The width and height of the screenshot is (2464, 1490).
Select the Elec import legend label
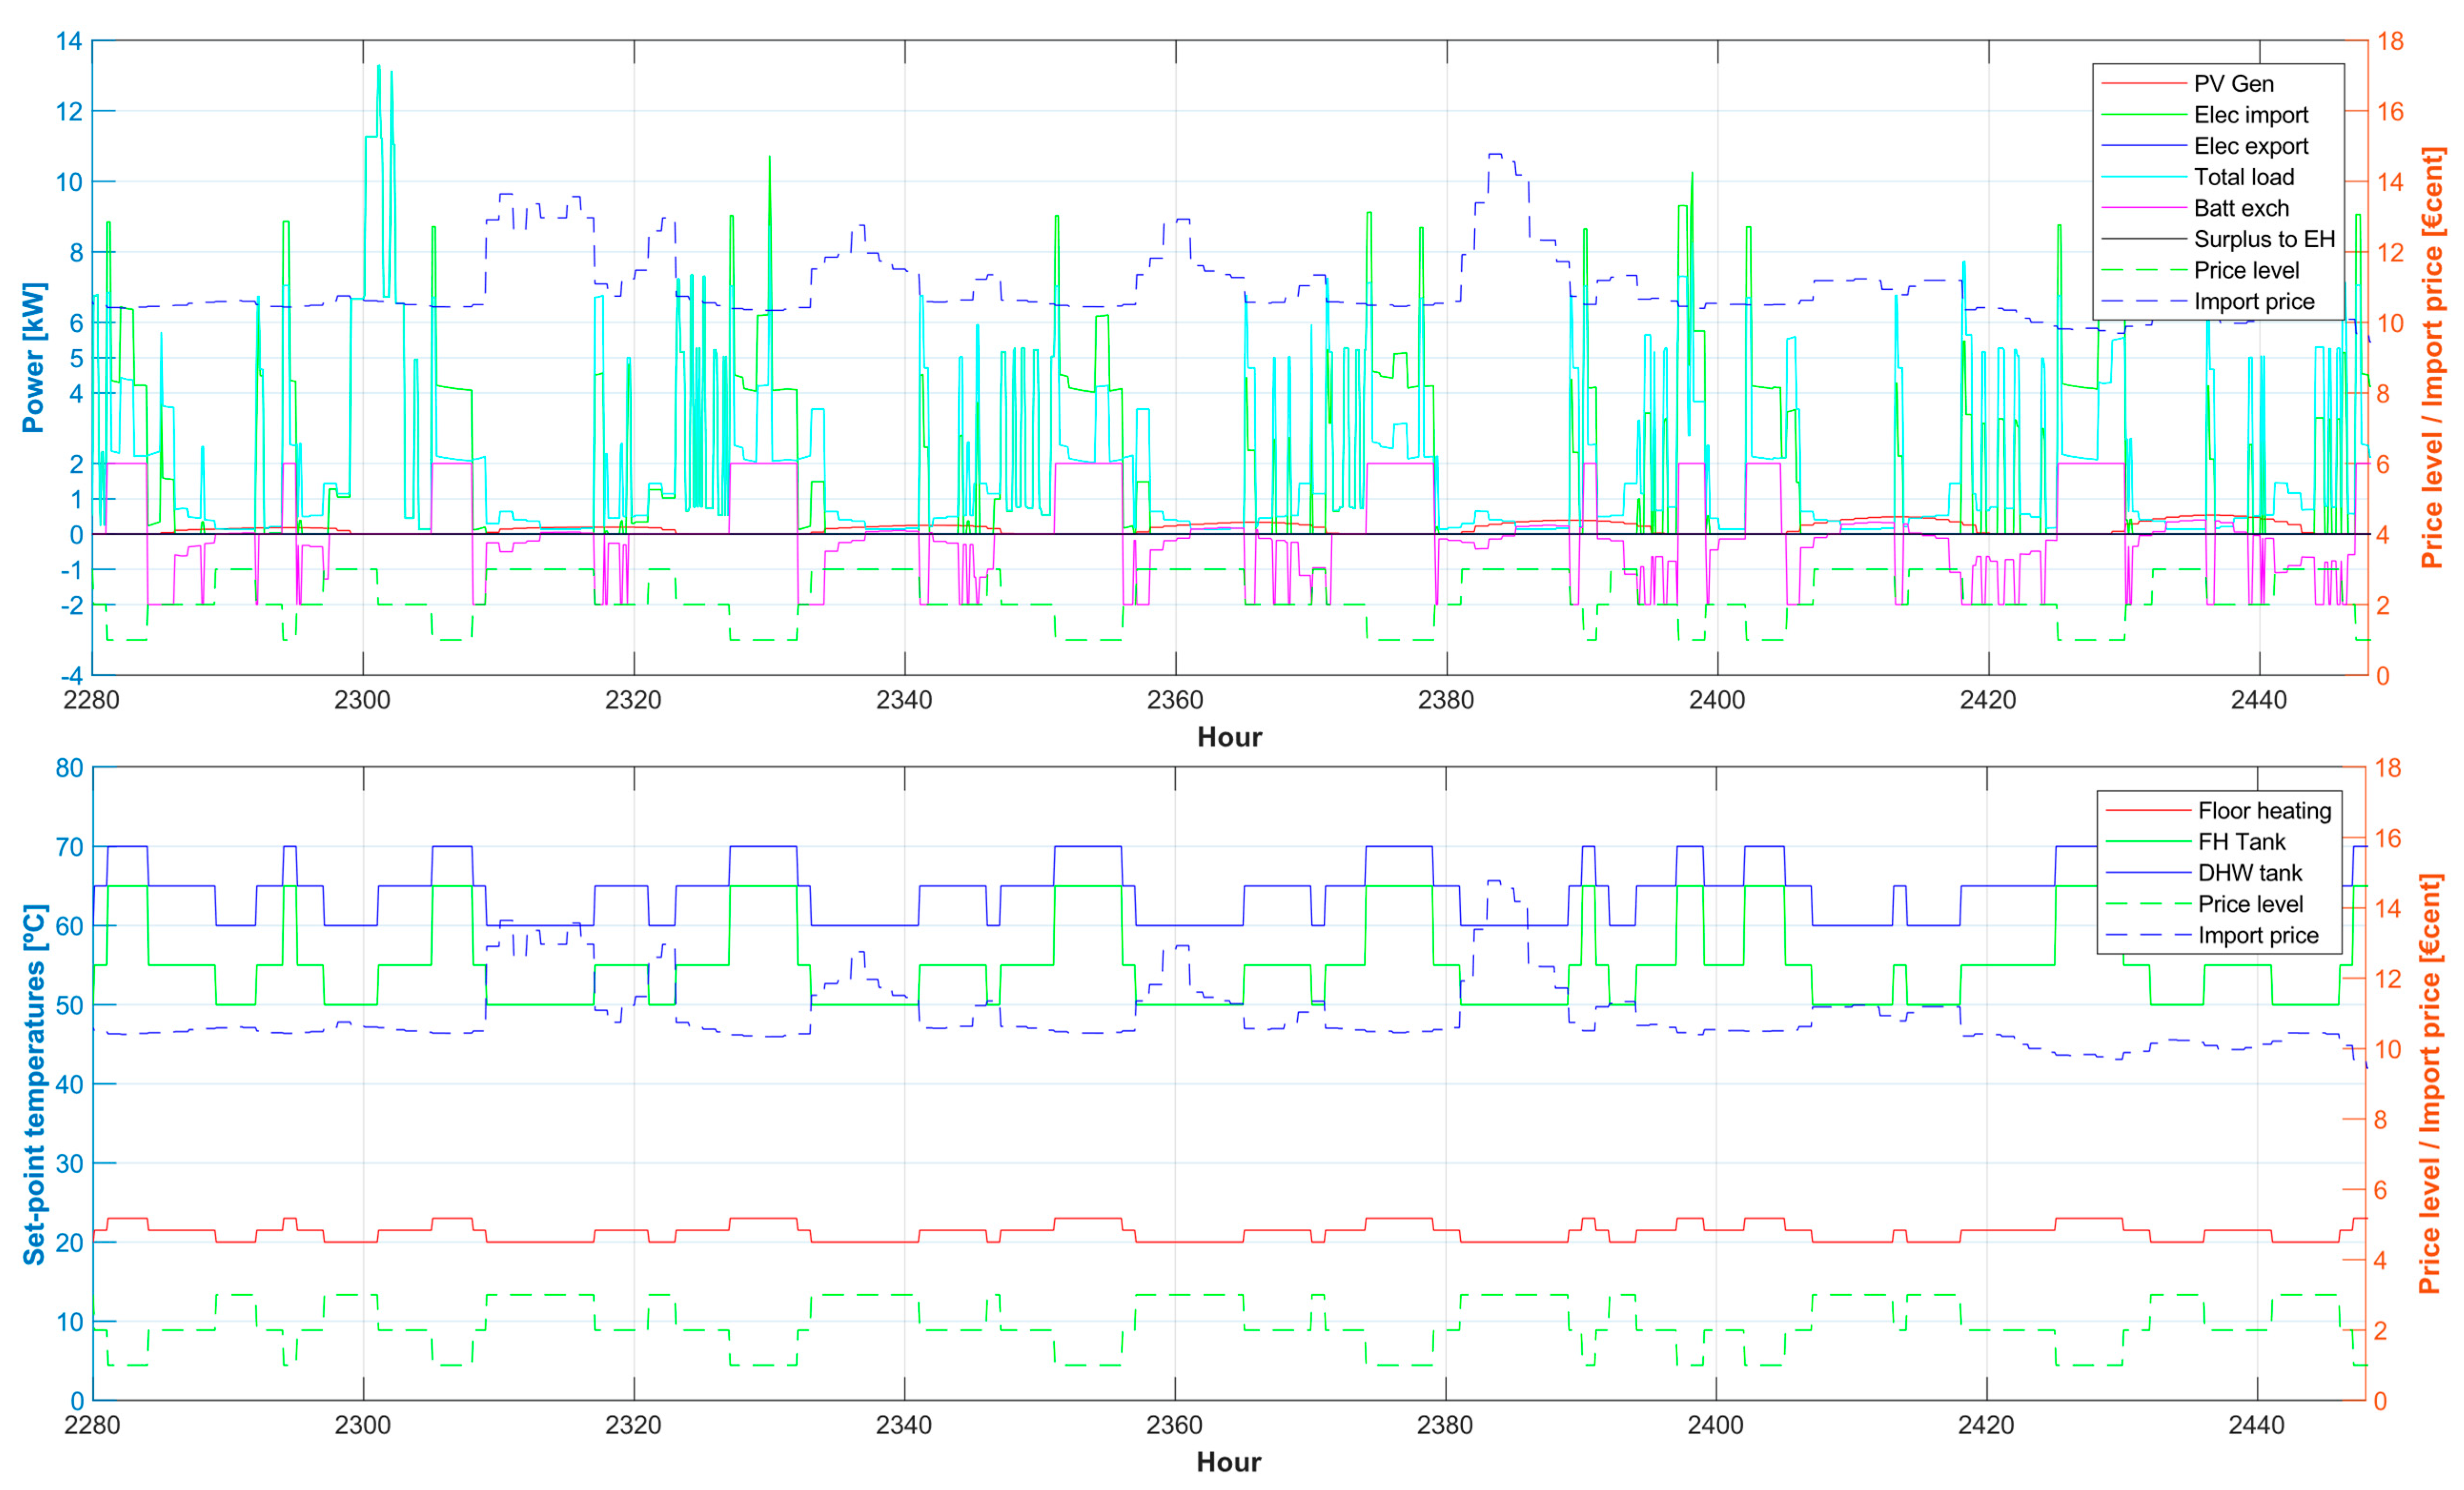(2250, 115)
